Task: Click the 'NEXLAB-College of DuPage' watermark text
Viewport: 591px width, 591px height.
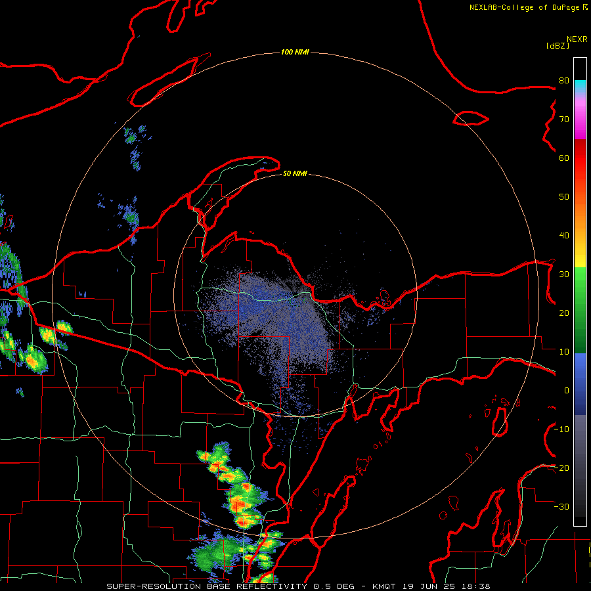Action: (524, 7)
